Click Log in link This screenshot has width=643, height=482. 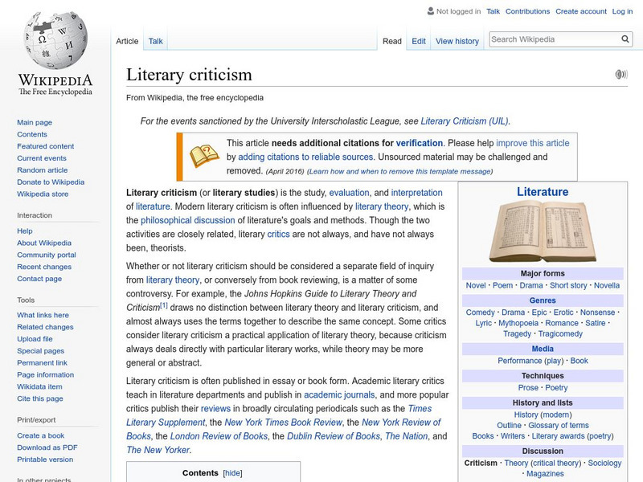pos(622,11)
